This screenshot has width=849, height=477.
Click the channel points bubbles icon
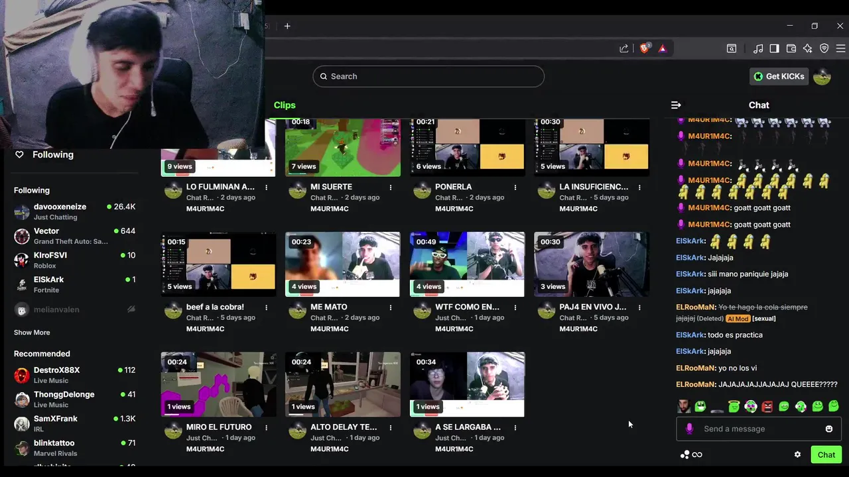(685, 454)
